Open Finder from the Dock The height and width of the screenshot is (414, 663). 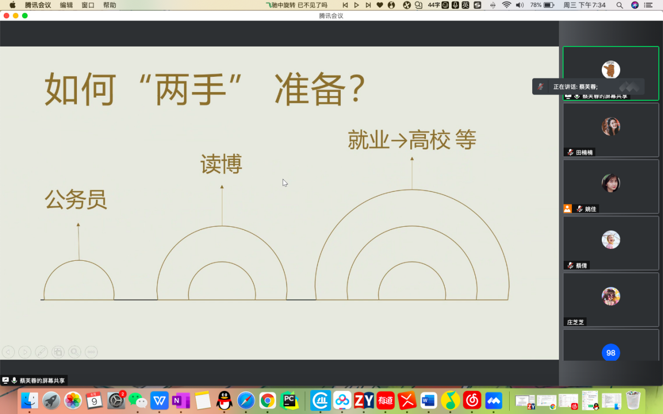[x=29, y=400]
